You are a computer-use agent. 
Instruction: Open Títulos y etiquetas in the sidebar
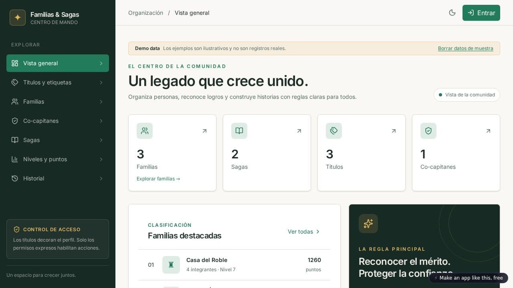[x=58, y=82]
